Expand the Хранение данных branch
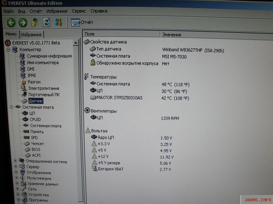This screenshot has width=273, height=204. pyautogui.click(x=17, y=183)
